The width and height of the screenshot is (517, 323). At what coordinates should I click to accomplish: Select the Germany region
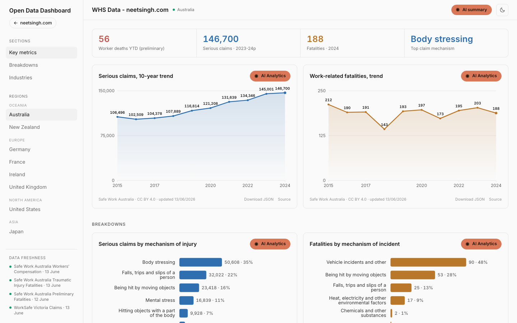41,149
